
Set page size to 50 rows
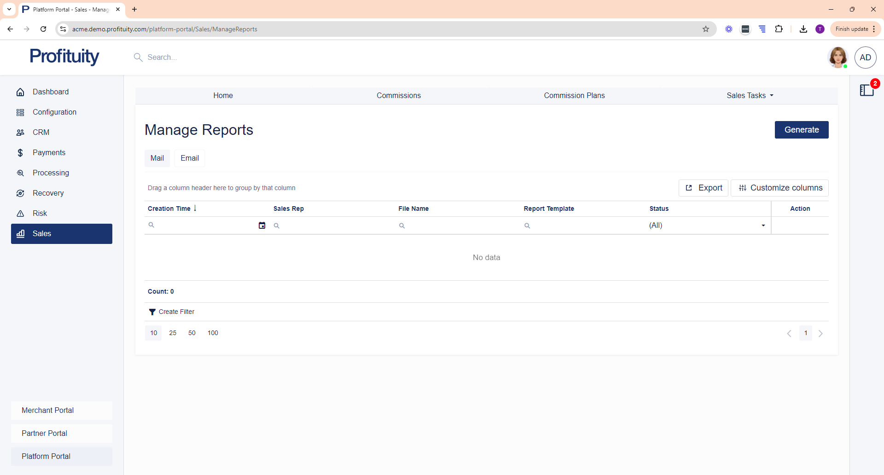192,333
